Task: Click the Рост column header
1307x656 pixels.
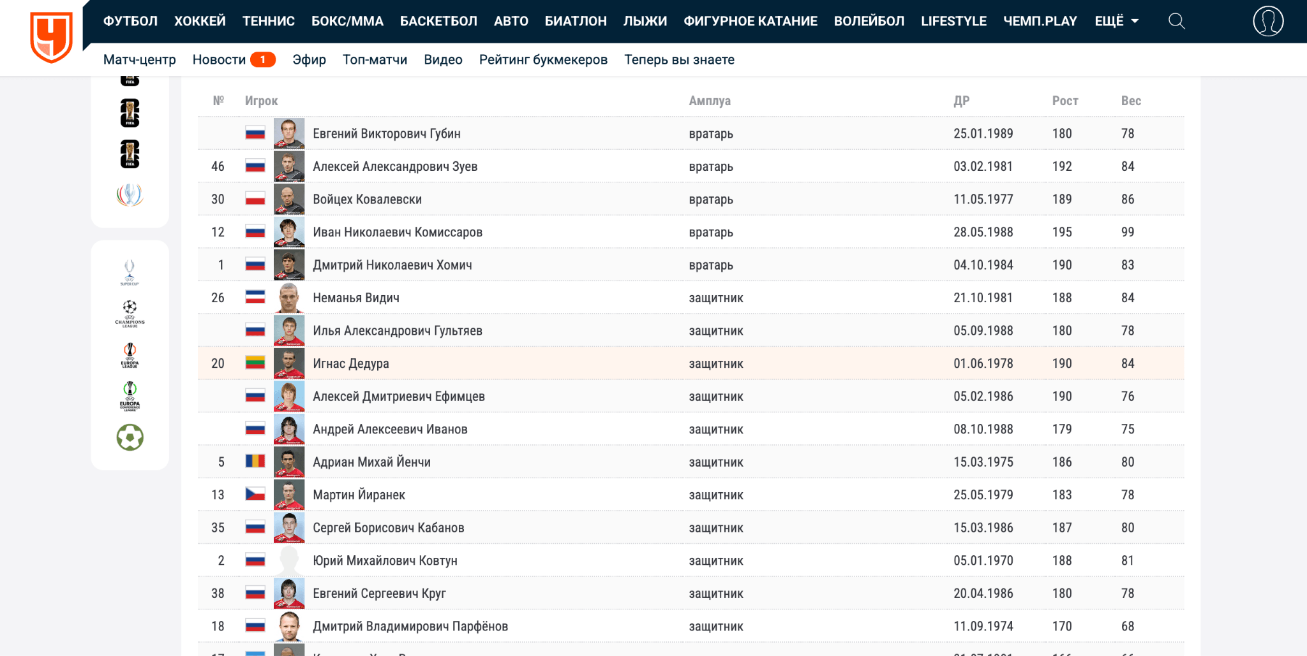Action: (x=1064, y=101)
